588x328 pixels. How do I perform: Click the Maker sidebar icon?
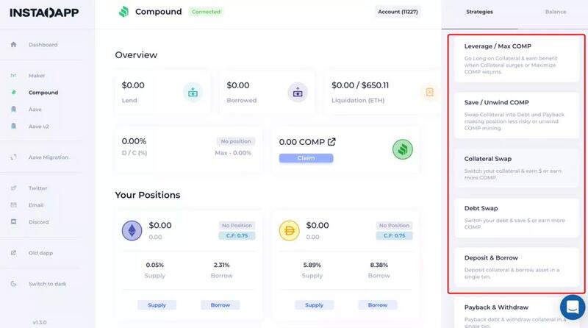13,76
